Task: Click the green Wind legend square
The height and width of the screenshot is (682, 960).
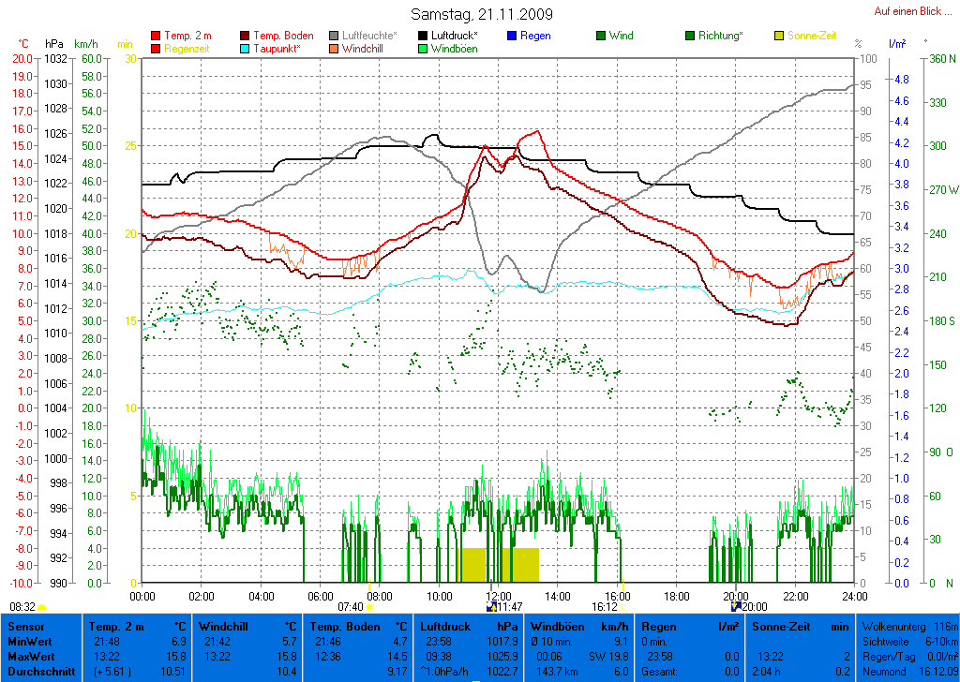Action: [x=601, y=36]
